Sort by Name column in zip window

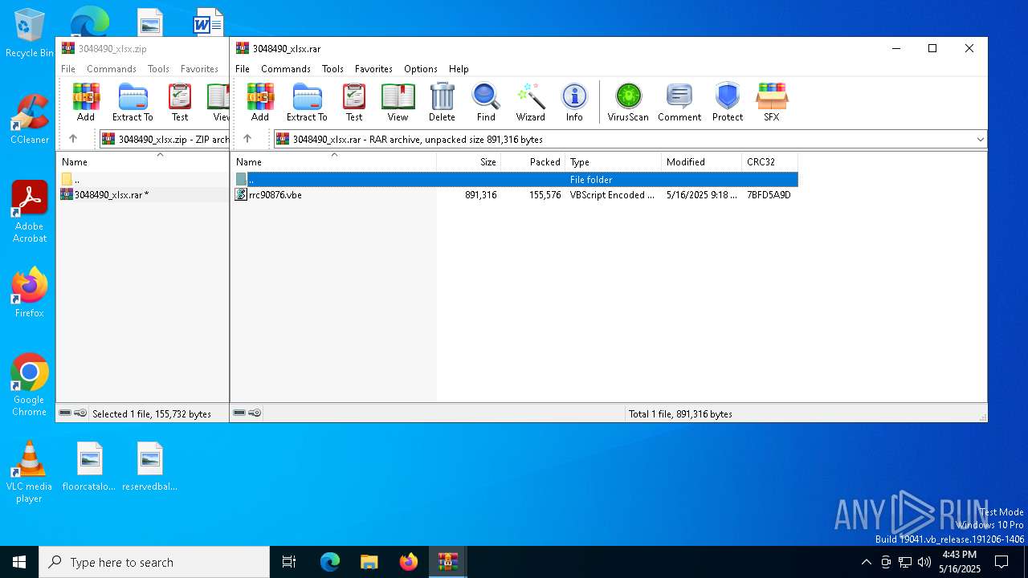coord(143,161)
